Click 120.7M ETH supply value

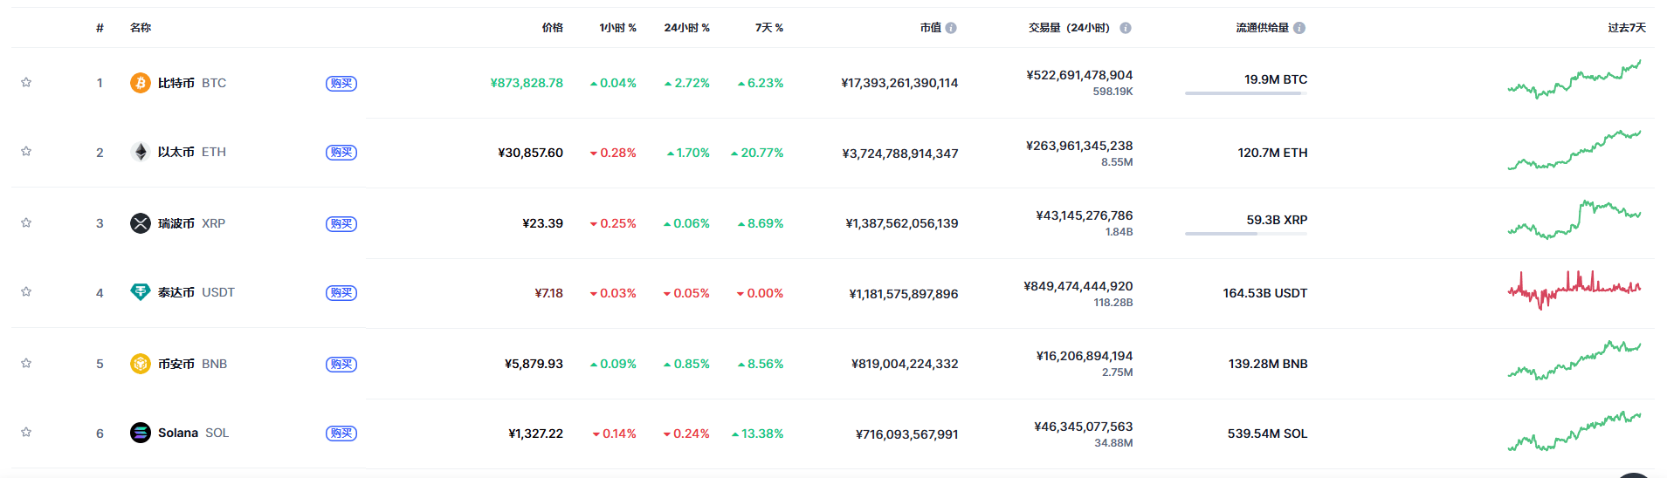(x=1272, y=153)
